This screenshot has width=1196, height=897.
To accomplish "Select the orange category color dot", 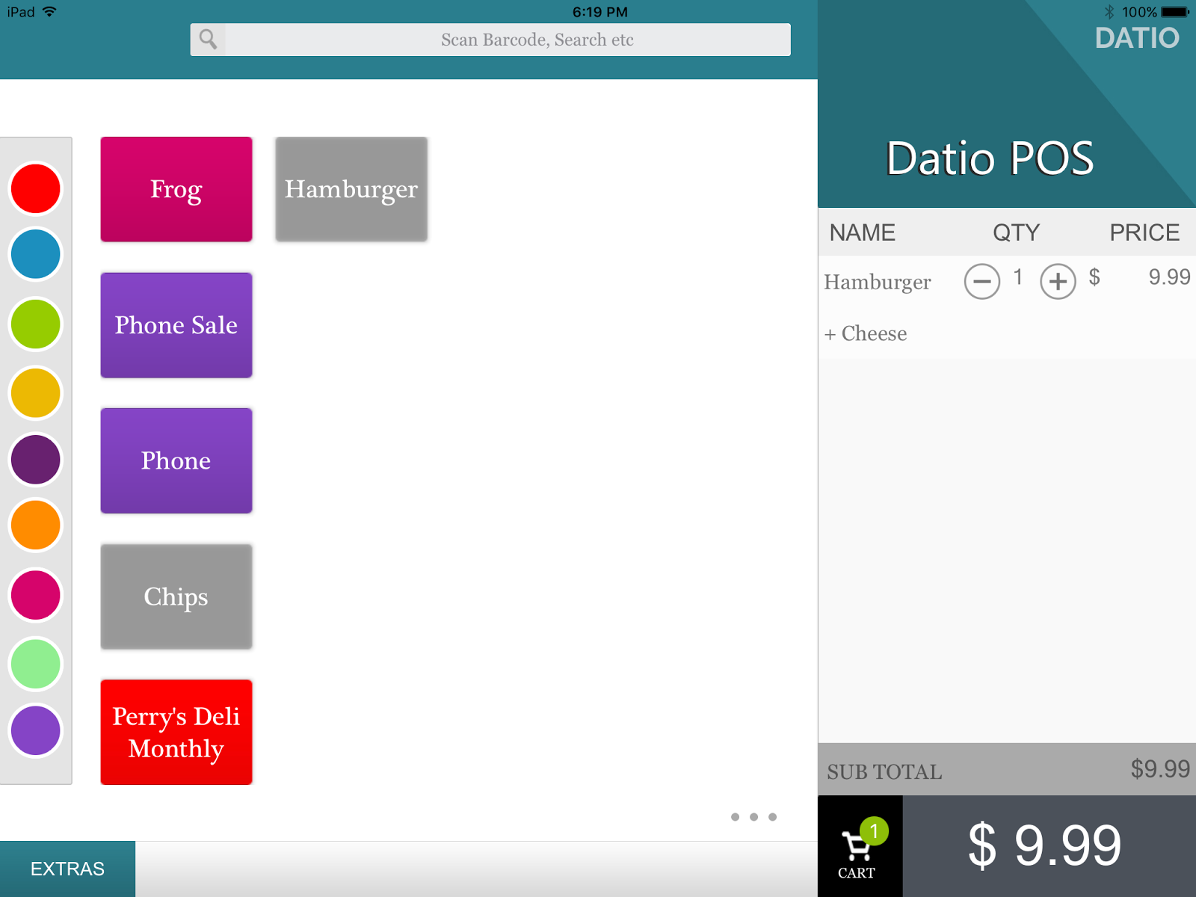I will [35, 525].
